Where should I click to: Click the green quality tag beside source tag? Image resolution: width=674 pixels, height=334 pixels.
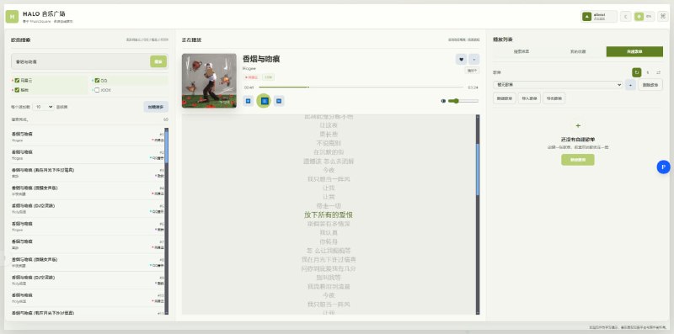268,77
